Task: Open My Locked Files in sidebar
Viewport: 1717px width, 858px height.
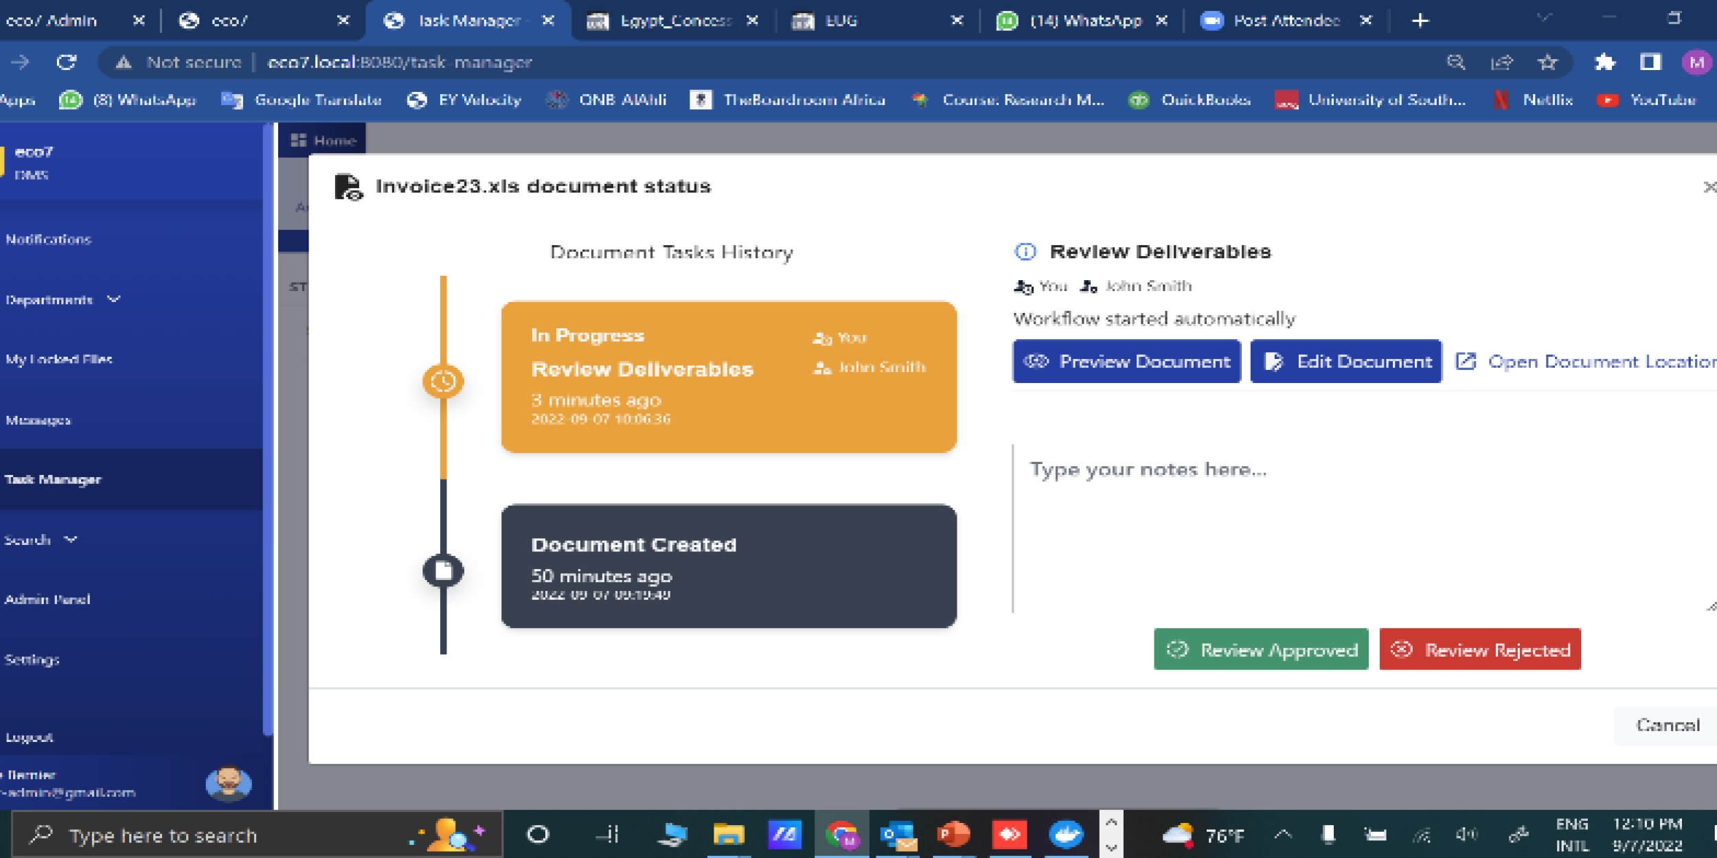Action: tap(59, 359)
